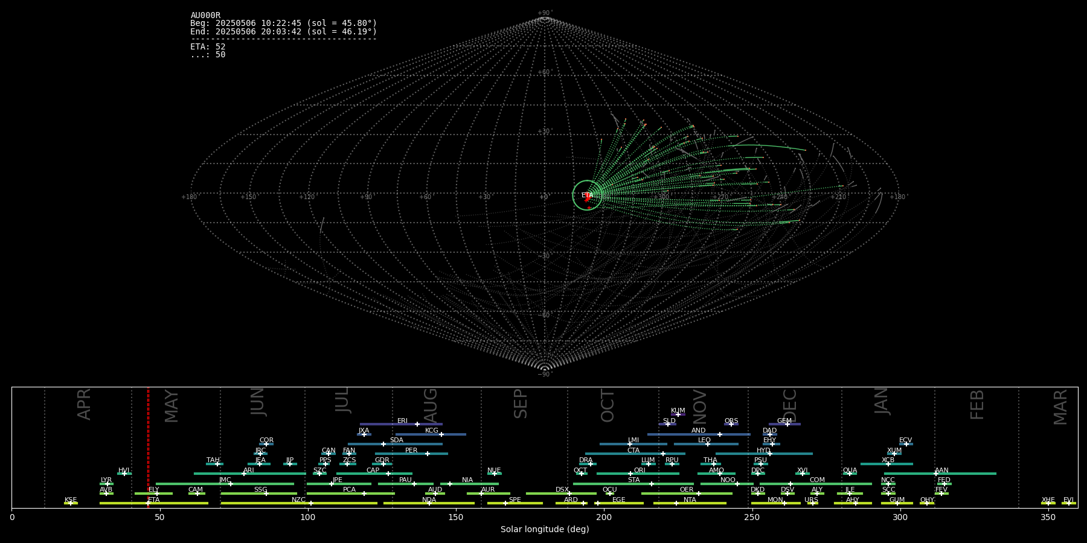Select the KCG shower label
This screenshot has height=543, width=1087.
click(432, 431)
